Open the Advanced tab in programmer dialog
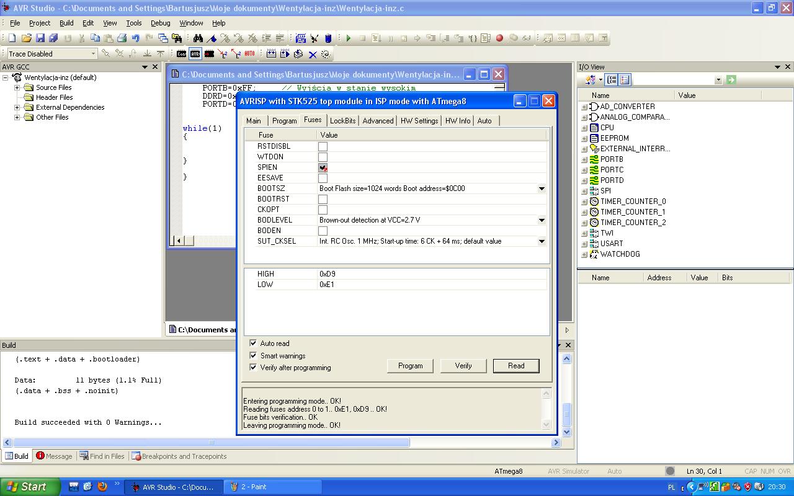 coord(378,121)
